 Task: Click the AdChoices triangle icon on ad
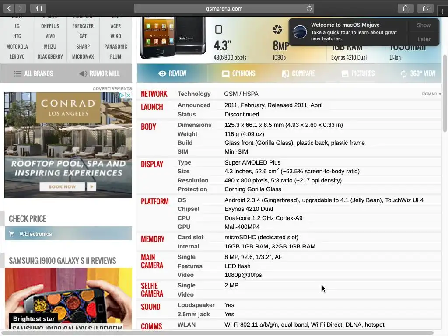[x=122, y=95]
